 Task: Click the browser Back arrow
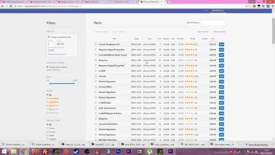click(3, 6)
